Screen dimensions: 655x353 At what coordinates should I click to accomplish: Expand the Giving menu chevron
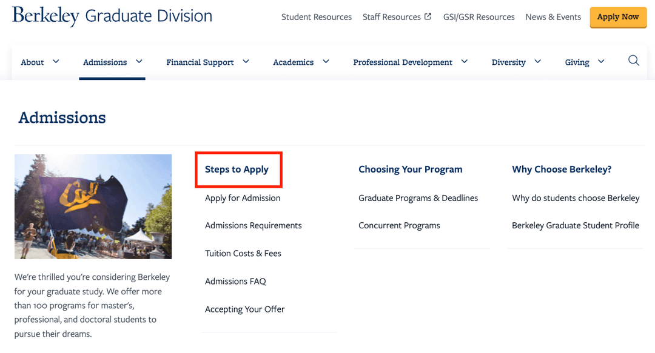point(601,62)
